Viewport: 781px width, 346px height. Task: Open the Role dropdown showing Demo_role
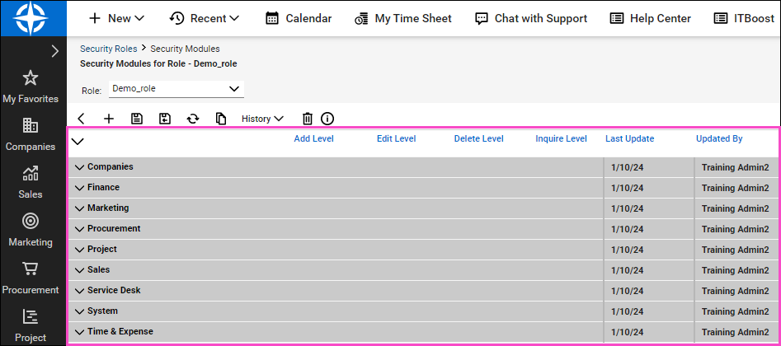pyautogui.click(x=176, y=89)
